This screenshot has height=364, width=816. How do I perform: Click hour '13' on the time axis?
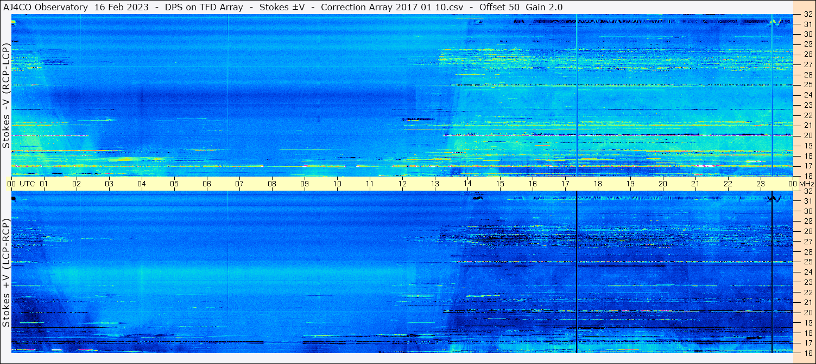[x=435, y=184]
